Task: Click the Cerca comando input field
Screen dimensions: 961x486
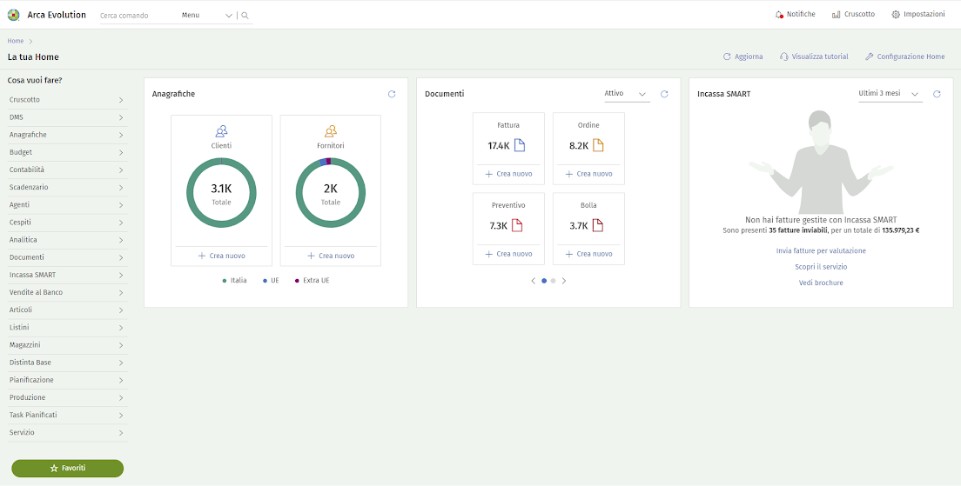Action: (x=137, y=16)
